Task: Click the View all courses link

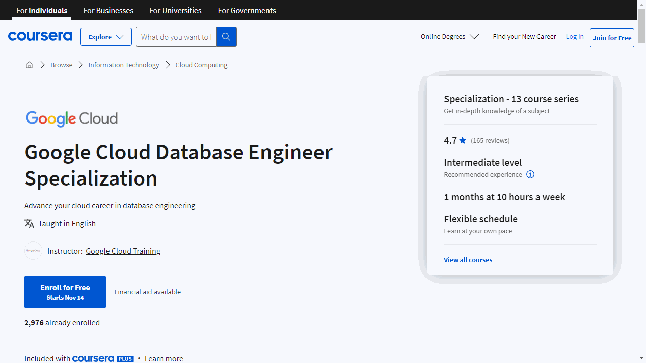Action: pyautogui.click(x=468, y=260)
